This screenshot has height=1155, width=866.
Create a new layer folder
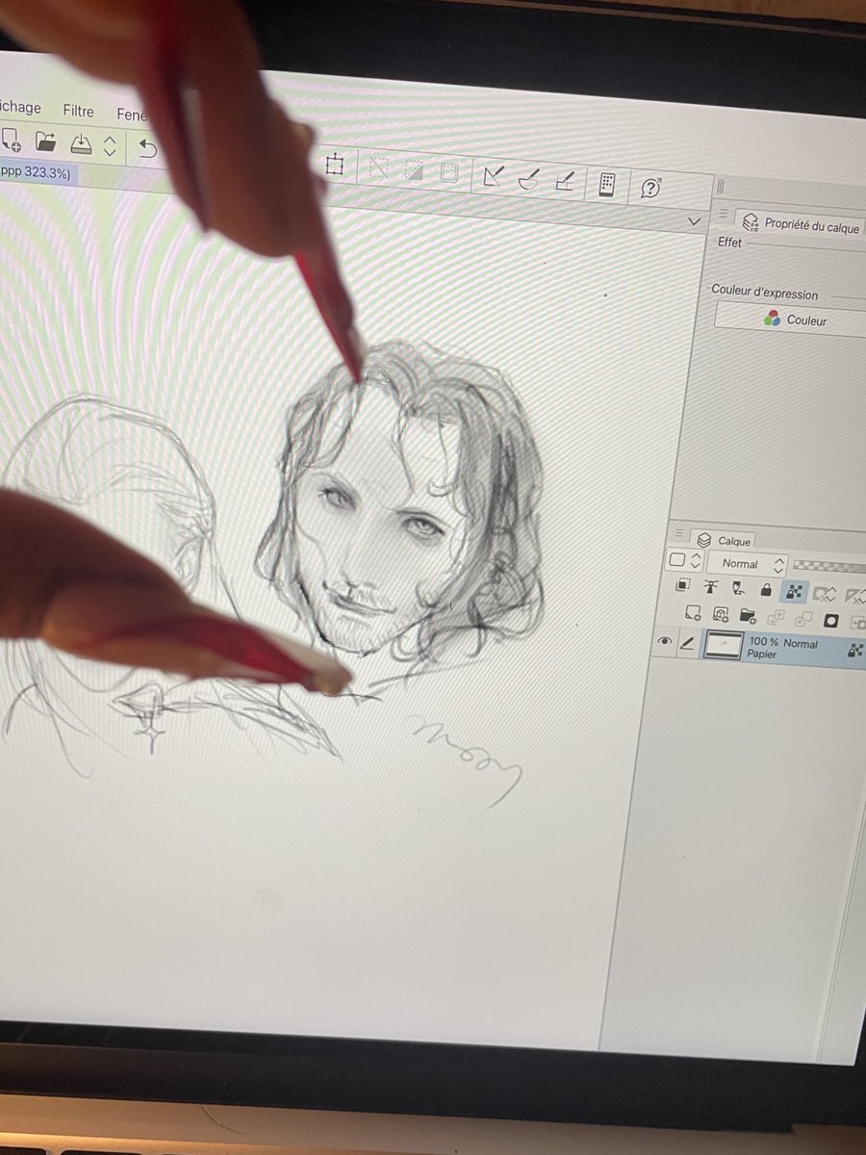pos(747,616)
